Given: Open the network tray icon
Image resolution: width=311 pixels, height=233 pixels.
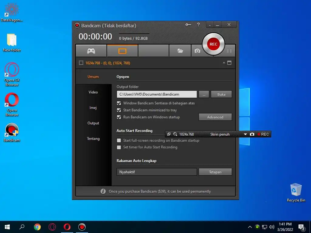Looking at the screenshot, I should [265, 227].
